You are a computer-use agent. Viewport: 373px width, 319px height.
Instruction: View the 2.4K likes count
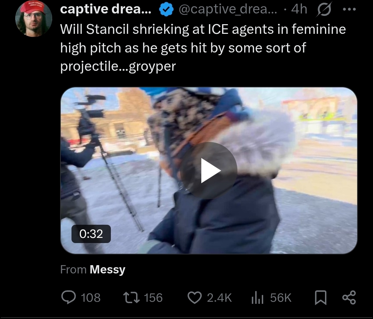tap(219, 298)
